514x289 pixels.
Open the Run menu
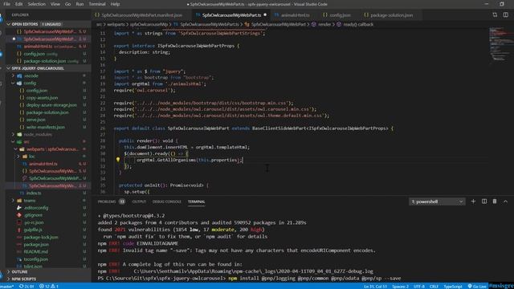[x=80, y=4]
